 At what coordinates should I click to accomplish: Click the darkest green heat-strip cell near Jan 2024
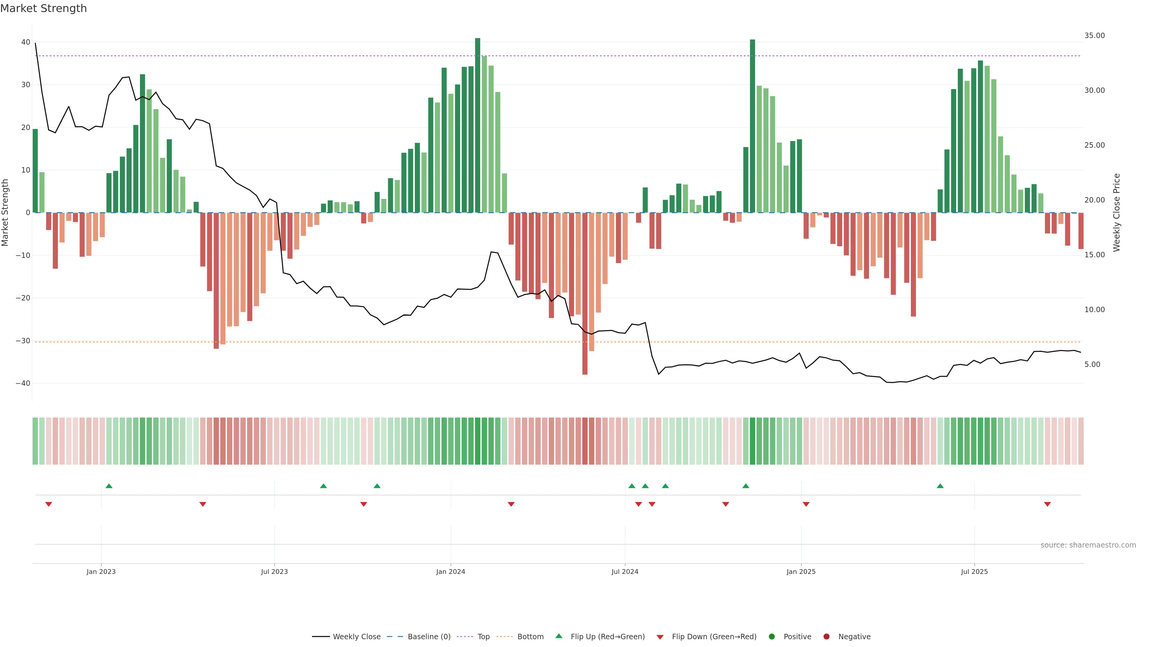pyautogui.click(x=478, y=441)
